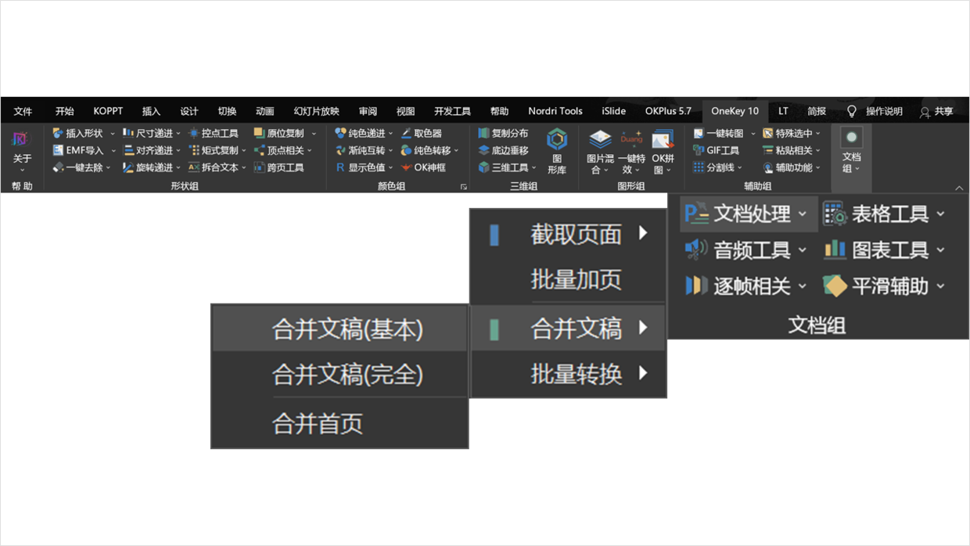
Task: Click the 跨页工具 cross-page tool
Action: (x=278, y=167)
